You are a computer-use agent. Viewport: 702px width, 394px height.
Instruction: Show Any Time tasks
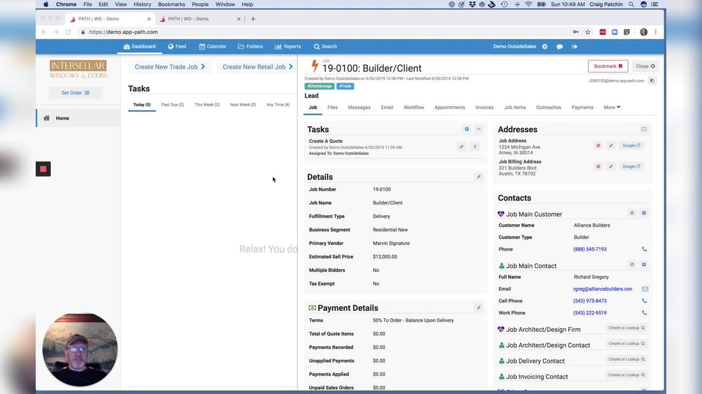click(x=278, y=105)
